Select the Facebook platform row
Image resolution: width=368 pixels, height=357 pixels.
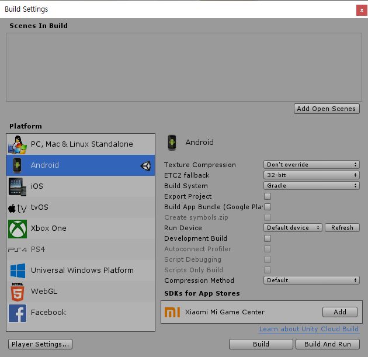coord(81,313)
